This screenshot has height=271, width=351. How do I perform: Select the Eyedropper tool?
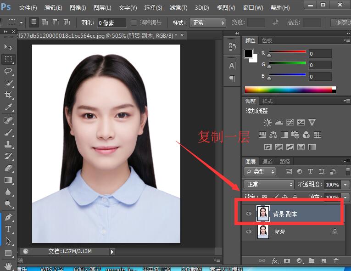8,107
